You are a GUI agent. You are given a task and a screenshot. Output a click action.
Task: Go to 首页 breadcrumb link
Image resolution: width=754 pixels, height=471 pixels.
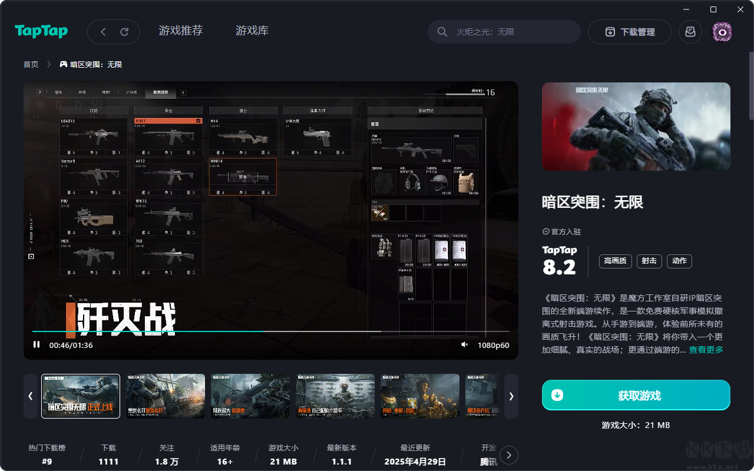31,64
